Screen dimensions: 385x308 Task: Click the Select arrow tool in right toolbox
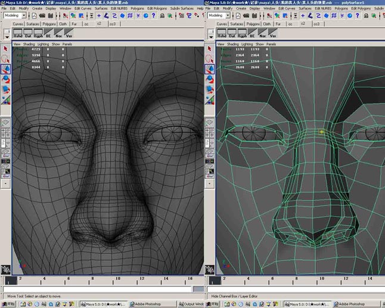click(x=209, y=49)
